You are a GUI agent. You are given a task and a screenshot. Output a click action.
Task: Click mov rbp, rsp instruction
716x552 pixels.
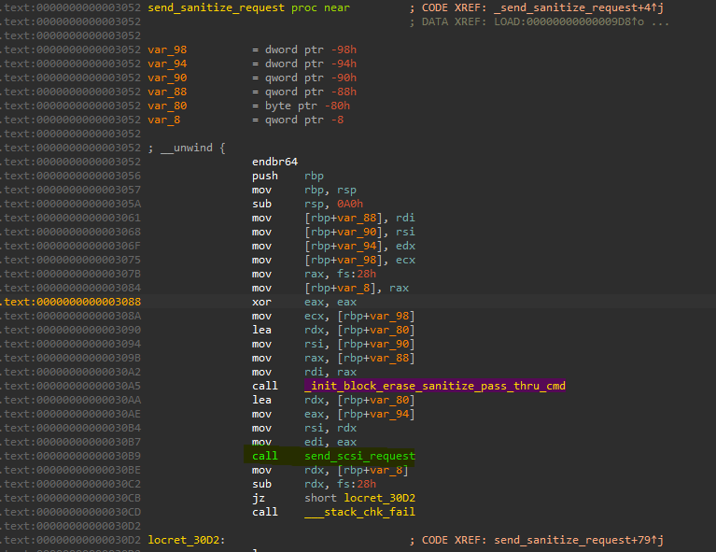[x=304, y=191]
